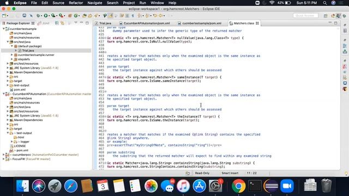Click the Coverage run toolbar icon

coord(53,16)
